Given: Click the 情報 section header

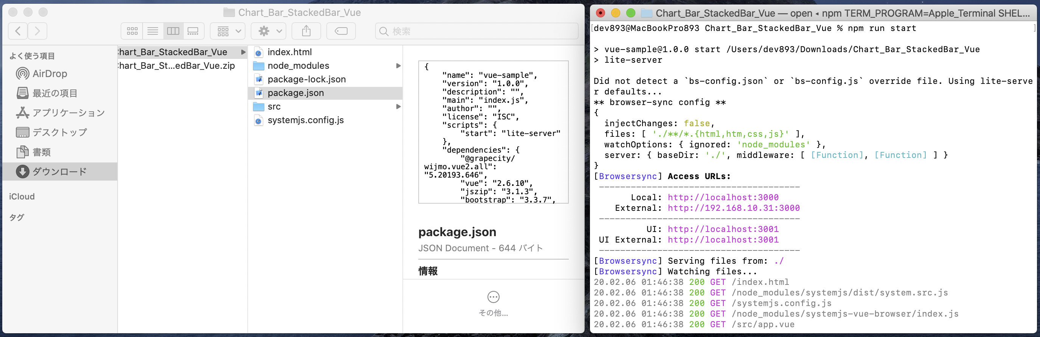Looking at the screenshot, I should (428, 271).
